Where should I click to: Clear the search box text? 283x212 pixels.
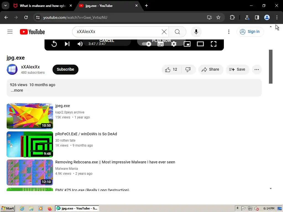[x=164, y=32]
